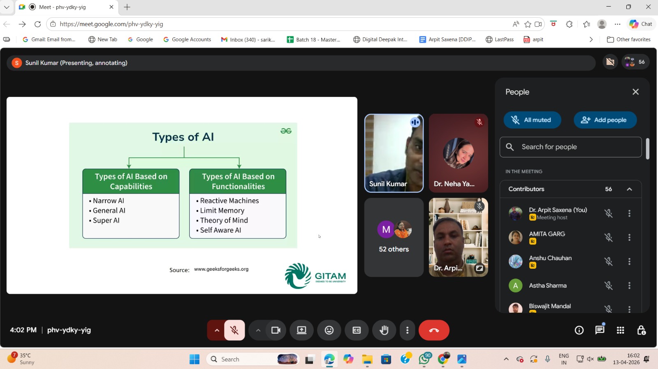This screenshot has height=369, width=658.
Task: Expand audio settings arrow beside microphone
Action: (x=217, y=330)
